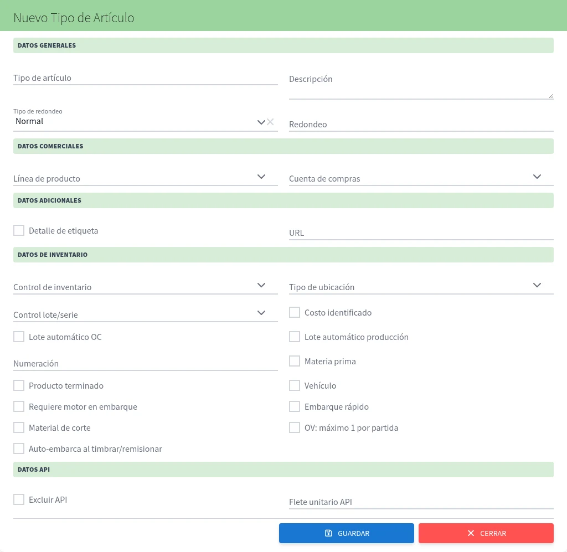Check Embarque rápido checkbox
Viewport: 567px width, 552px height.
tap(295, 406)
